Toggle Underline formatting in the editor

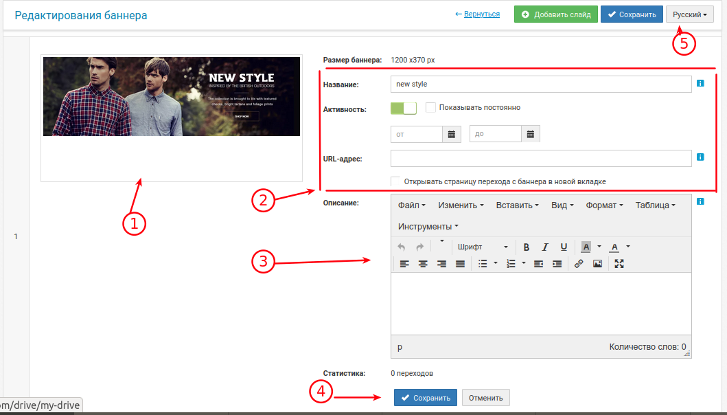pos(564,247)
